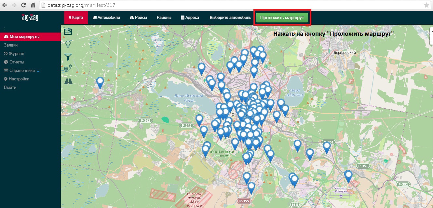433x208 pixels.
Task: Click the green Проложить маршрут button
Action: coord(282,18)
